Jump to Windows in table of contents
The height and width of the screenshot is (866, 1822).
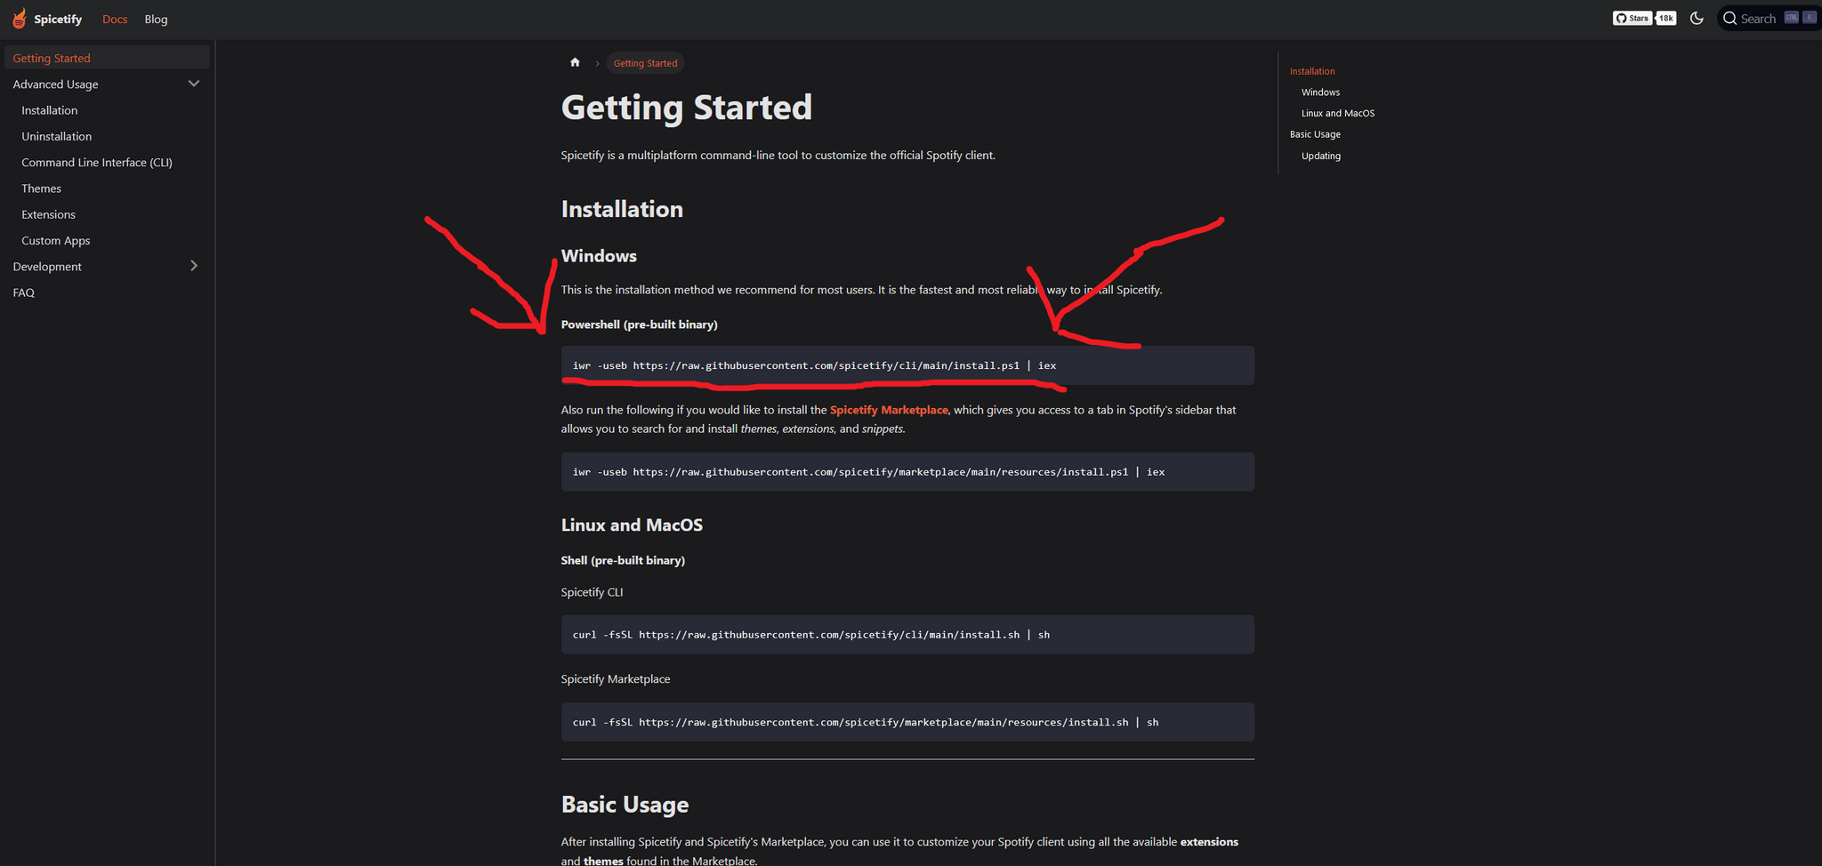click(x=1320, y=92)
